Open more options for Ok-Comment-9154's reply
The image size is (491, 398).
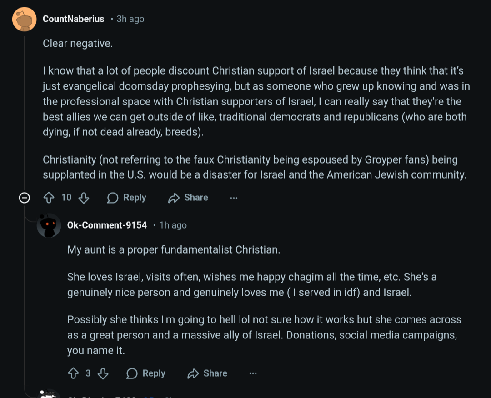[x=253, y=373]
